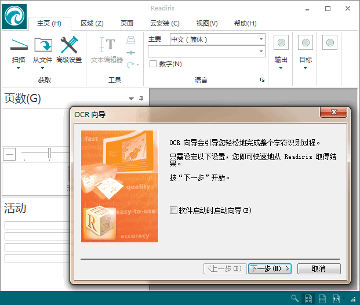This screenshot has height=305, width=360.
Task: Open 高级设置 advanced settings tools icon
Action: click(x=69, y=45)
